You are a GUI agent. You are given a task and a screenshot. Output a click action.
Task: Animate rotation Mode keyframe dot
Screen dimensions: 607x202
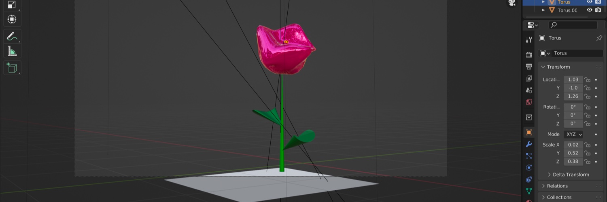(596, 134)
